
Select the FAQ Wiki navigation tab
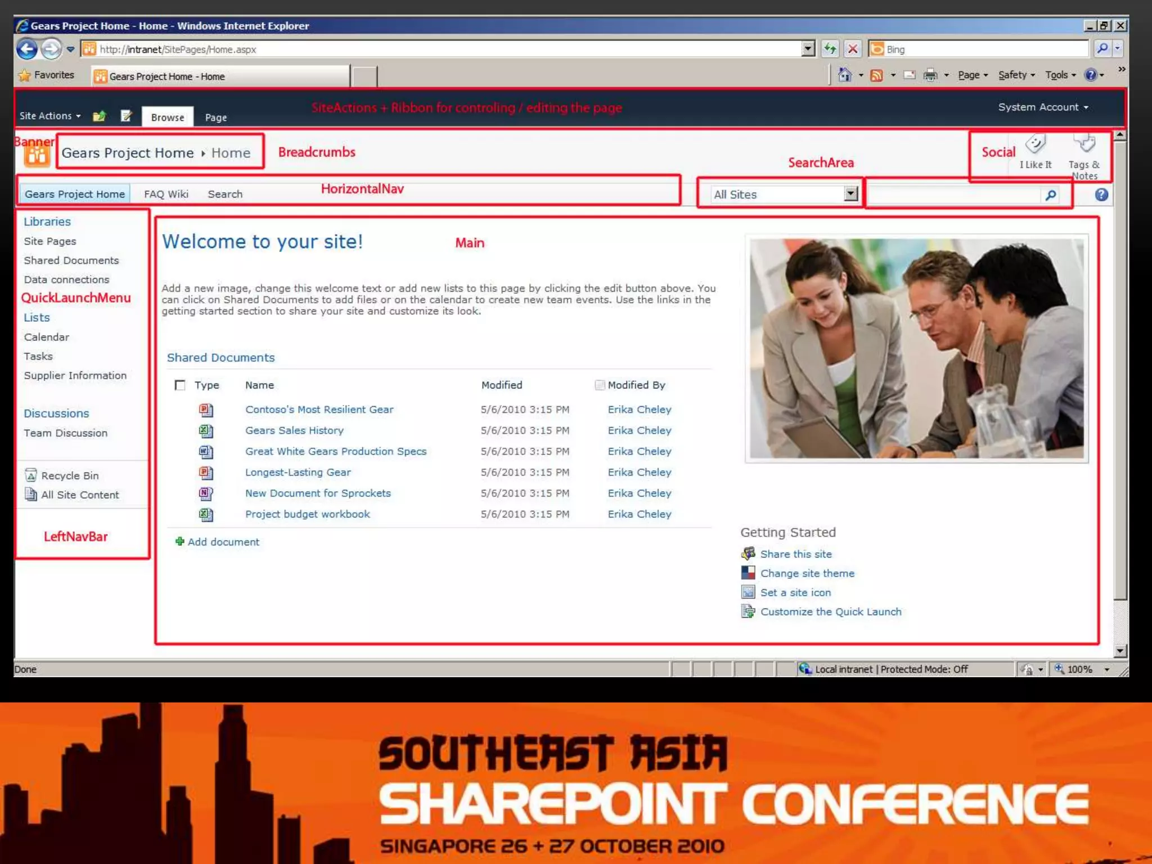pos(166,194)
